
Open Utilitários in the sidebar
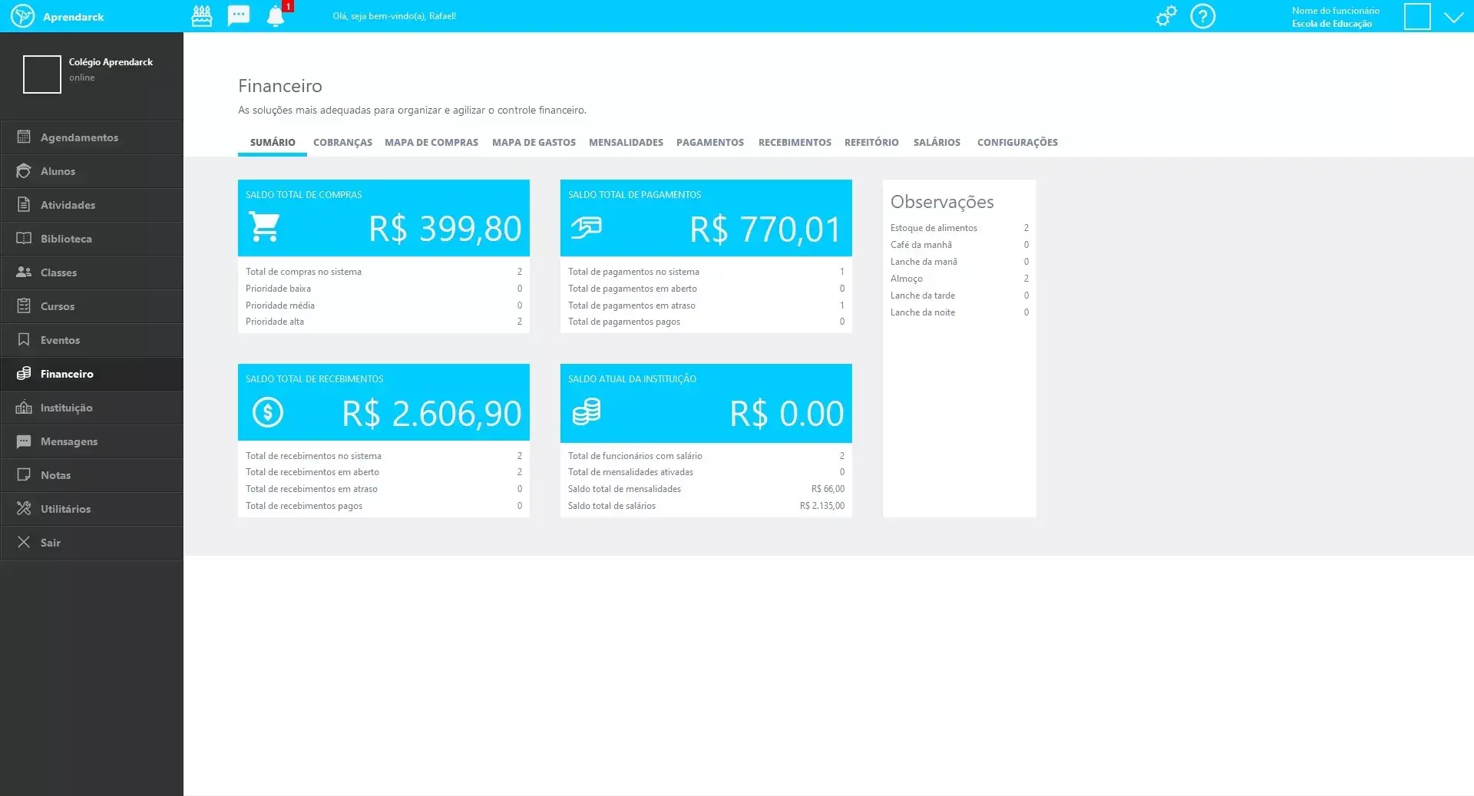pos(92,509)
